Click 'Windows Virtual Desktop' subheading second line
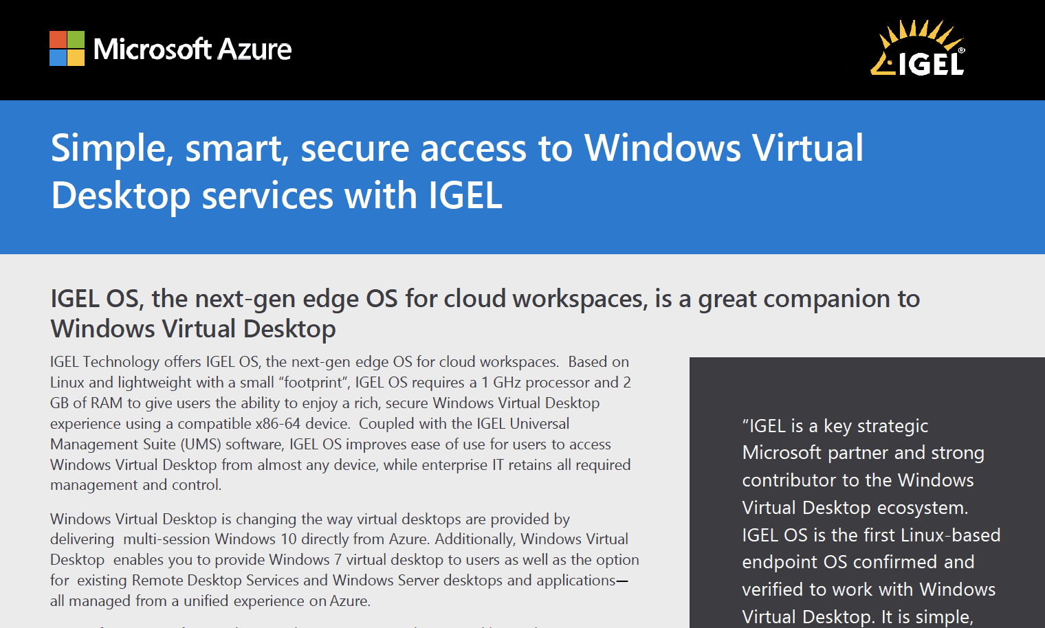The width and height of the screenshot is (1045, 628). point(193,329)
